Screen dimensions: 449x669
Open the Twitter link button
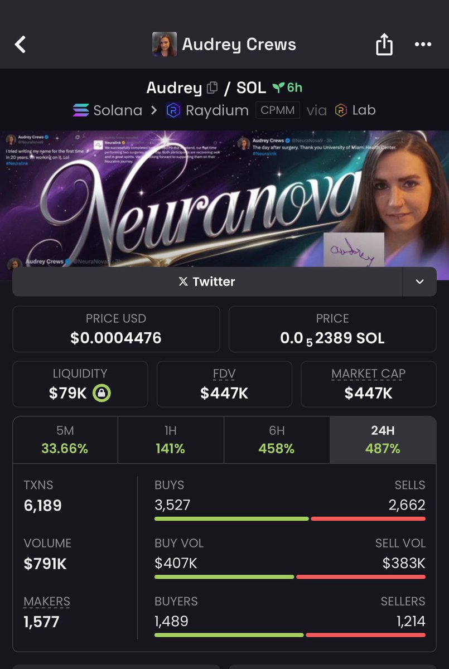pyautogui.click(x=207, y=282)
